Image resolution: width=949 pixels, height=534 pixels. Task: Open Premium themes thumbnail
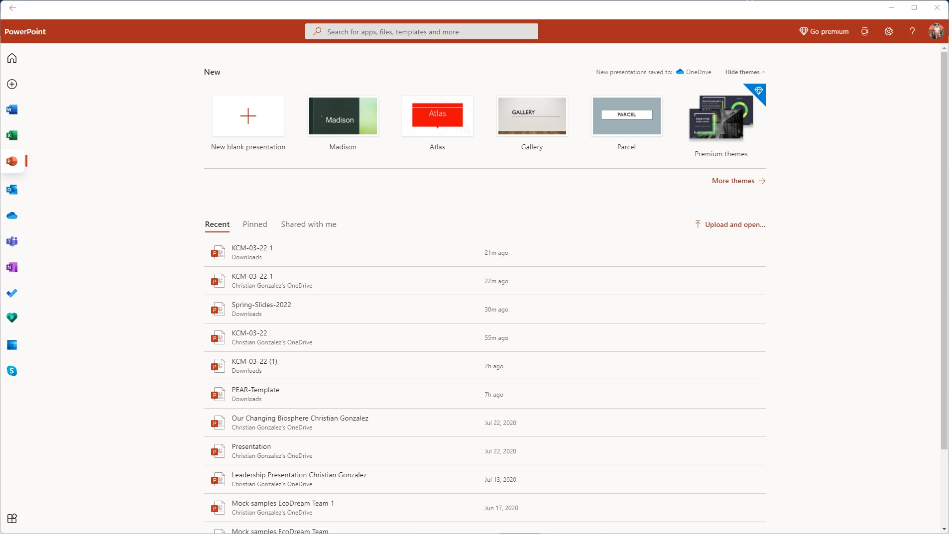coord(721,117)
